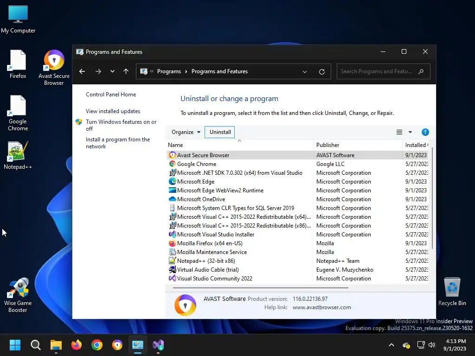Select Mozilla Maintenance Service entry
This screenshot has height=356, width=475.
pyautogui.click(x=212, y=252)
